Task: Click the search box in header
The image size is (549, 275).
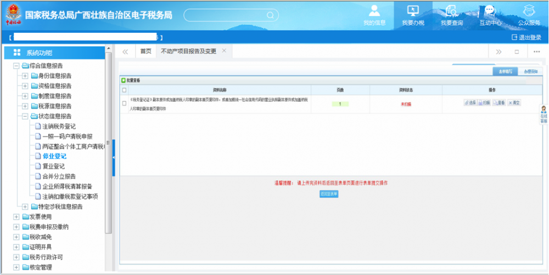Action: coord(228,15)
